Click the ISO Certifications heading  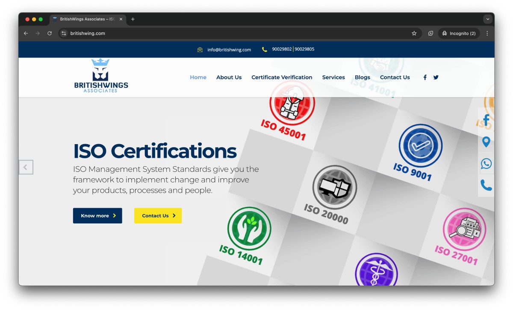tap(155, 151)
